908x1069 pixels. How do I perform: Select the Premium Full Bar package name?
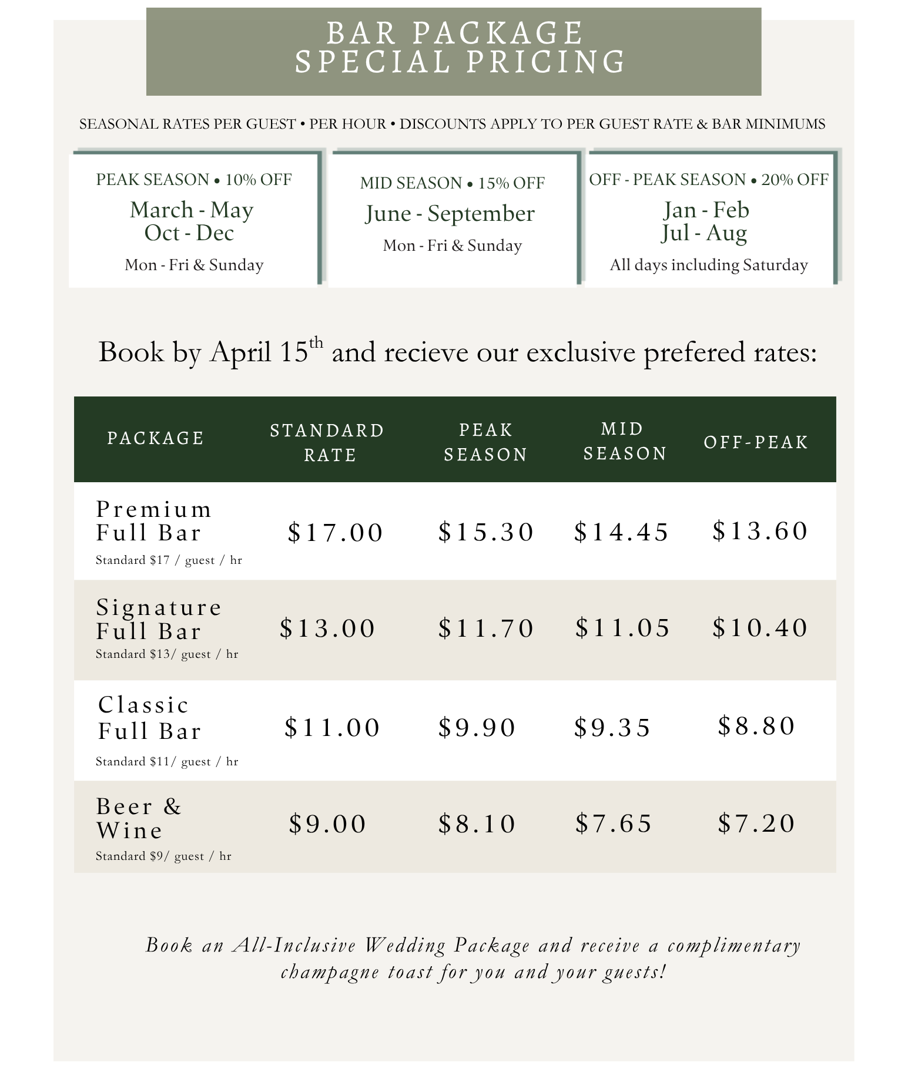153,521
